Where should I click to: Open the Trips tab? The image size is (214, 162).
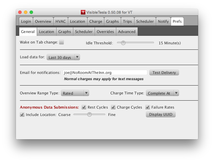coord(127,22)
